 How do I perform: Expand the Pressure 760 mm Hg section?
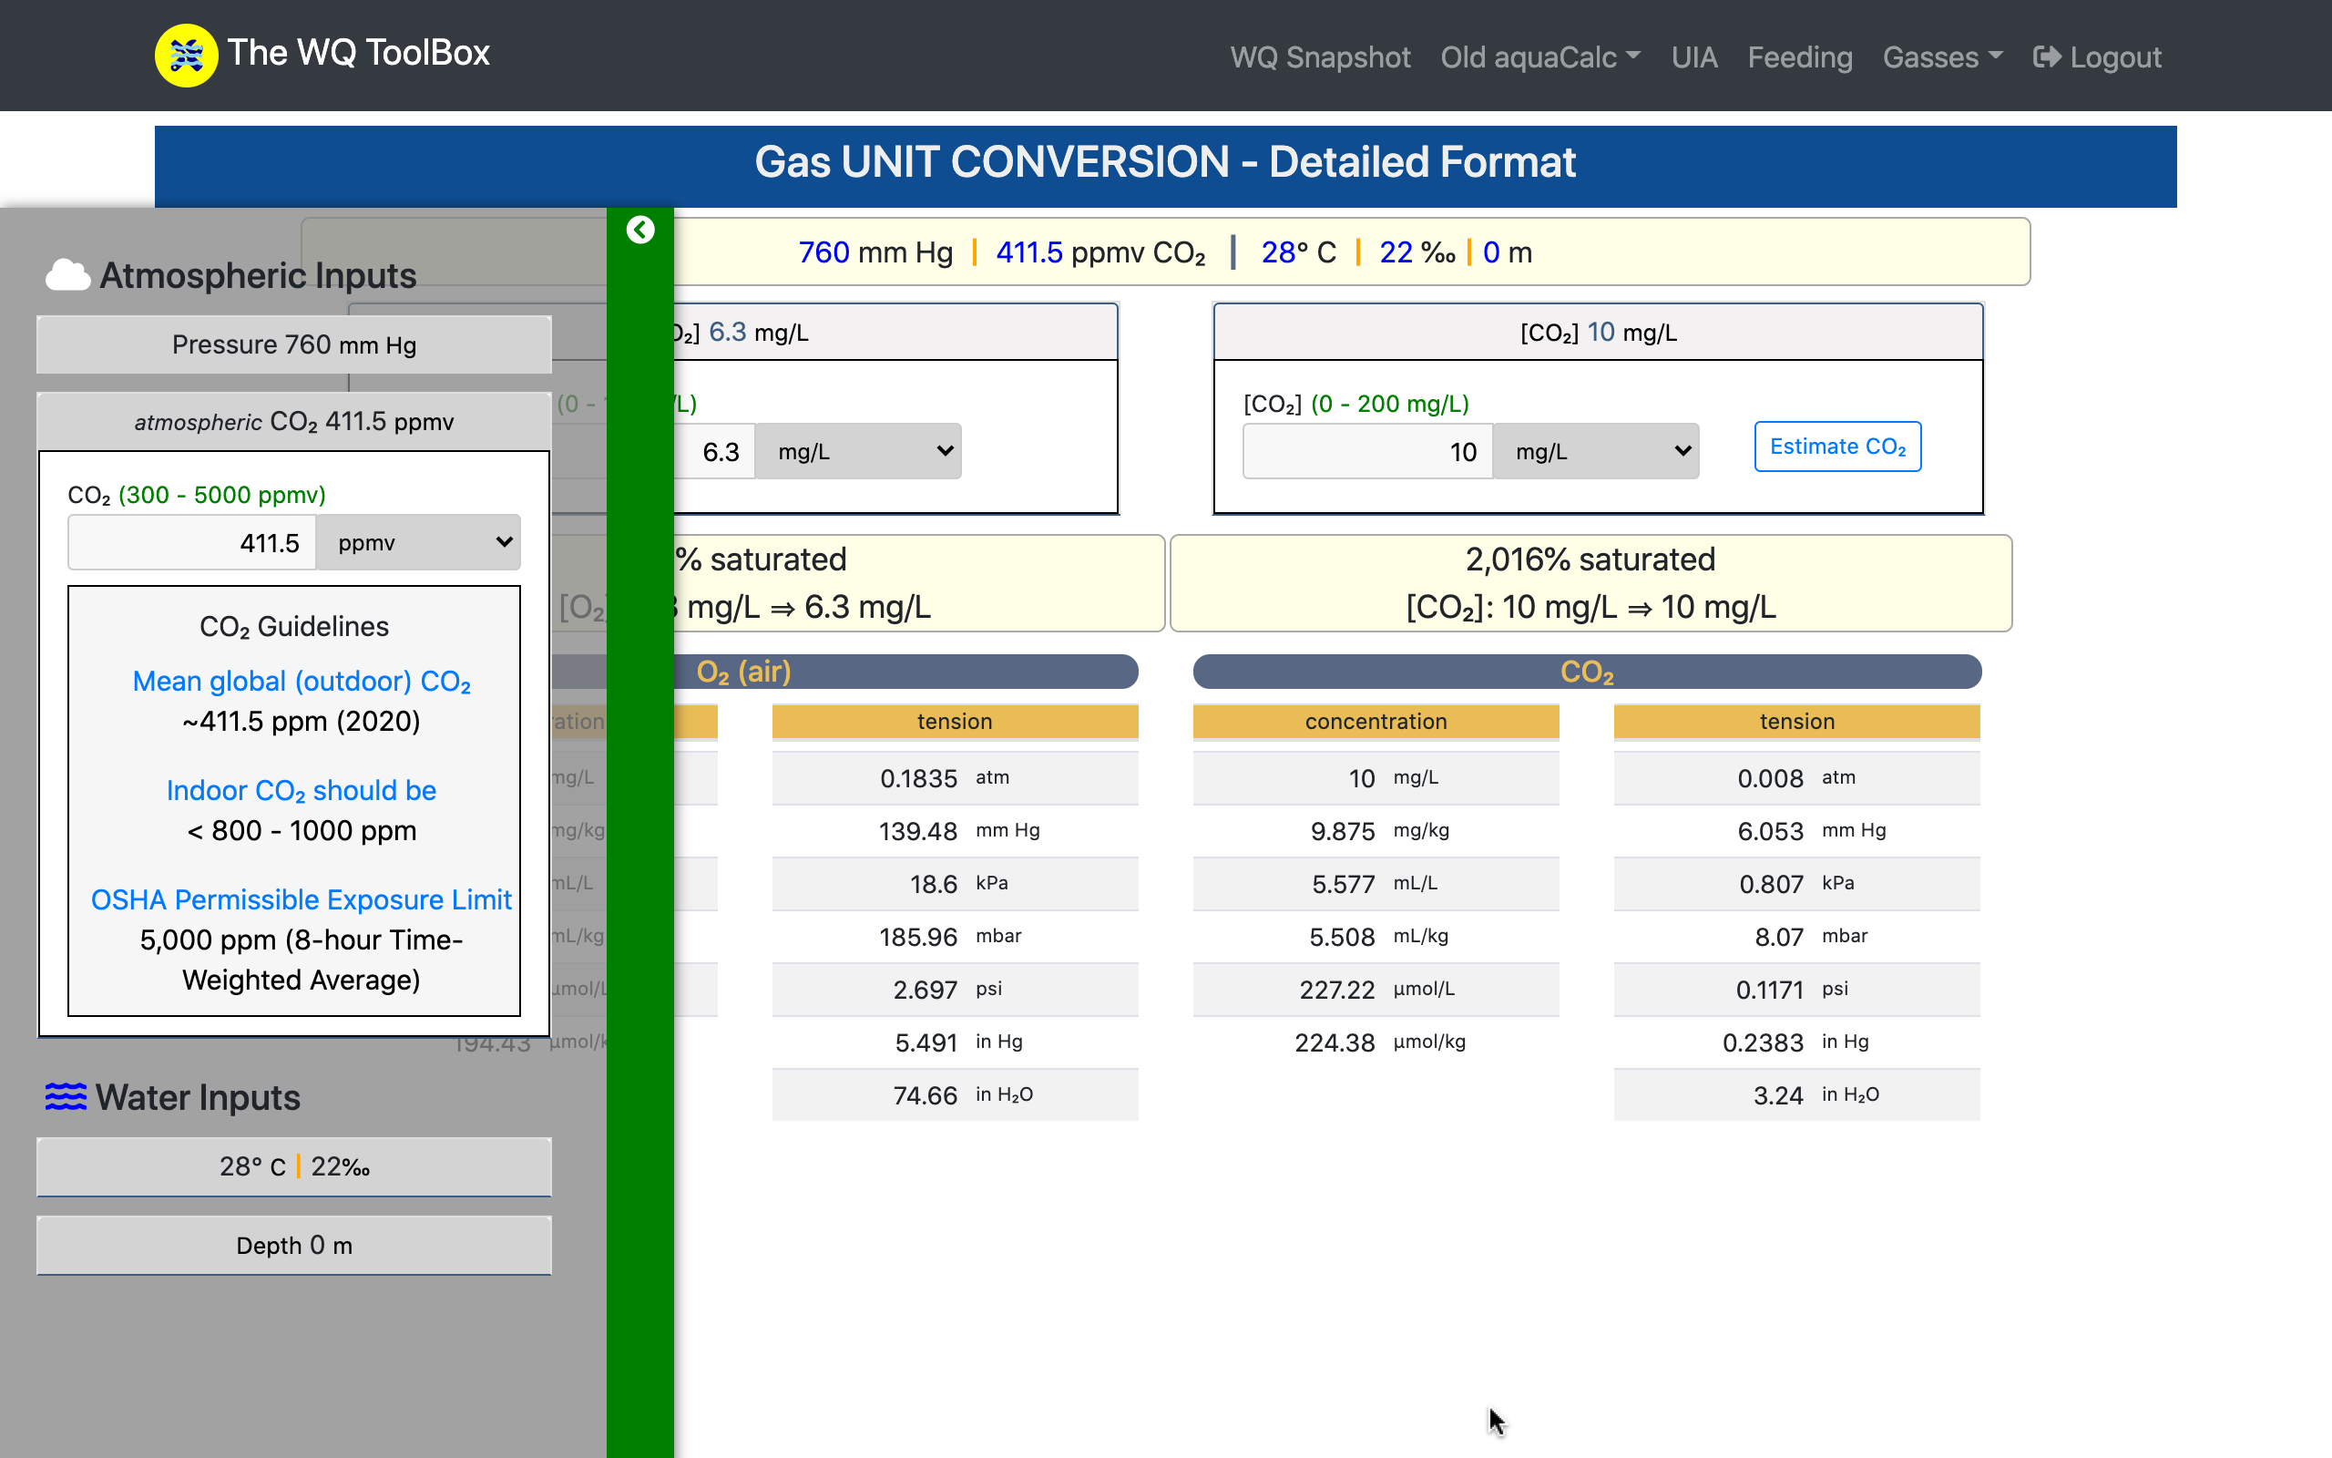click(294, 345)
